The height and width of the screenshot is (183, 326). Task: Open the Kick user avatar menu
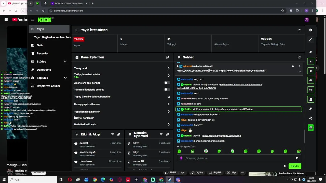(x=307, y=20)
